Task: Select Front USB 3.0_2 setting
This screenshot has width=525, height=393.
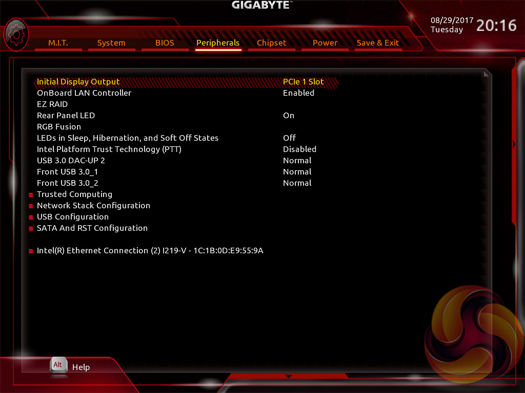Action: [x=67, y=183]
